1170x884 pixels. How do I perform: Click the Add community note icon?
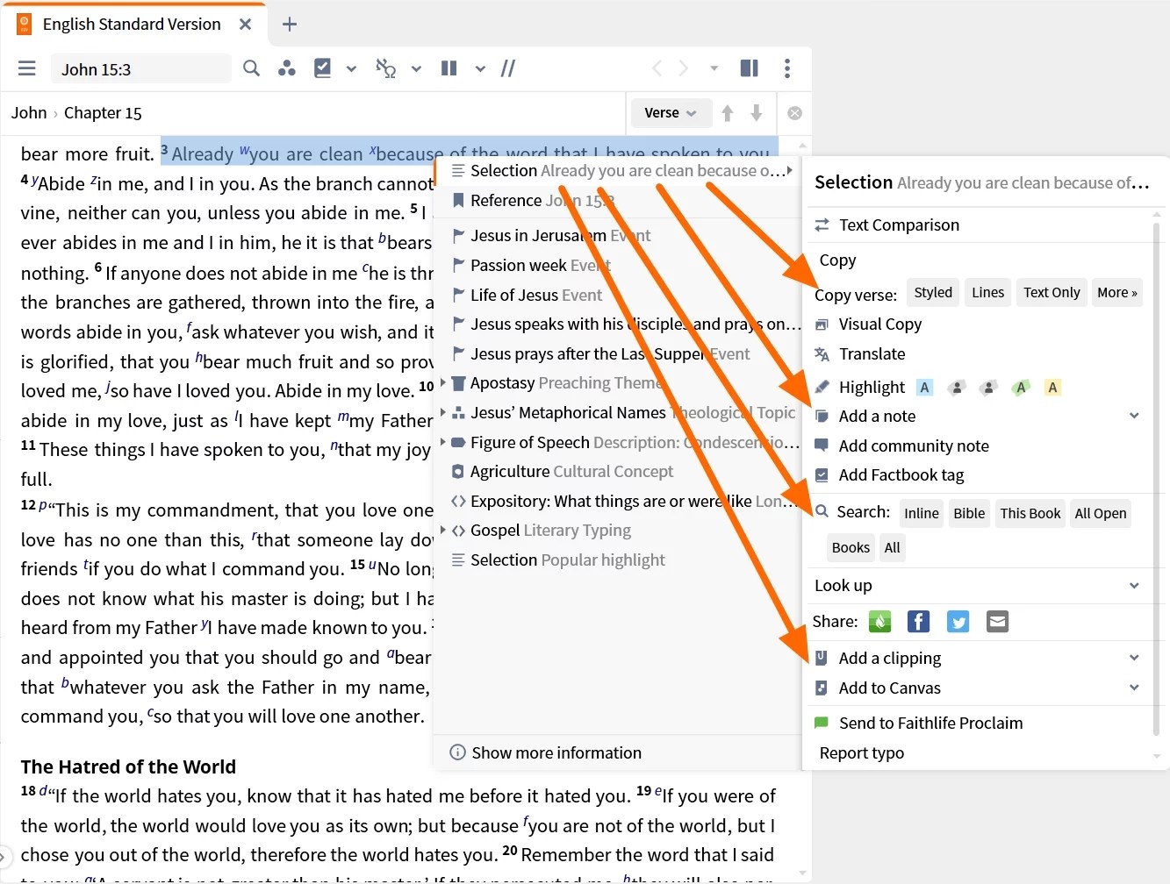click(x=822, y=446)
